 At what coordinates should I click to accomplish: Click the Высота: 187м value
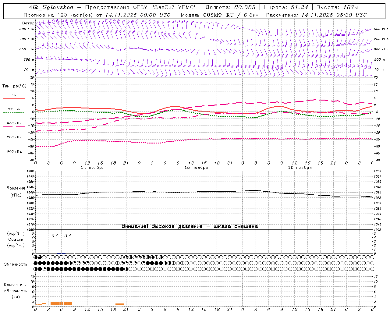(337, 7)
